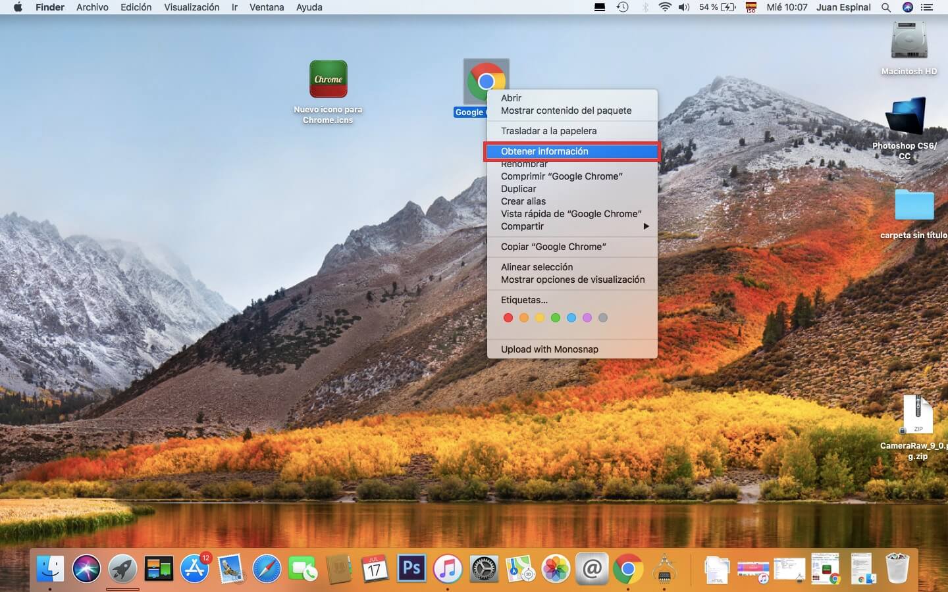948x592 pixels.
Task: Choose Duplicar in context menu
Action: click(x=572, y=189)
